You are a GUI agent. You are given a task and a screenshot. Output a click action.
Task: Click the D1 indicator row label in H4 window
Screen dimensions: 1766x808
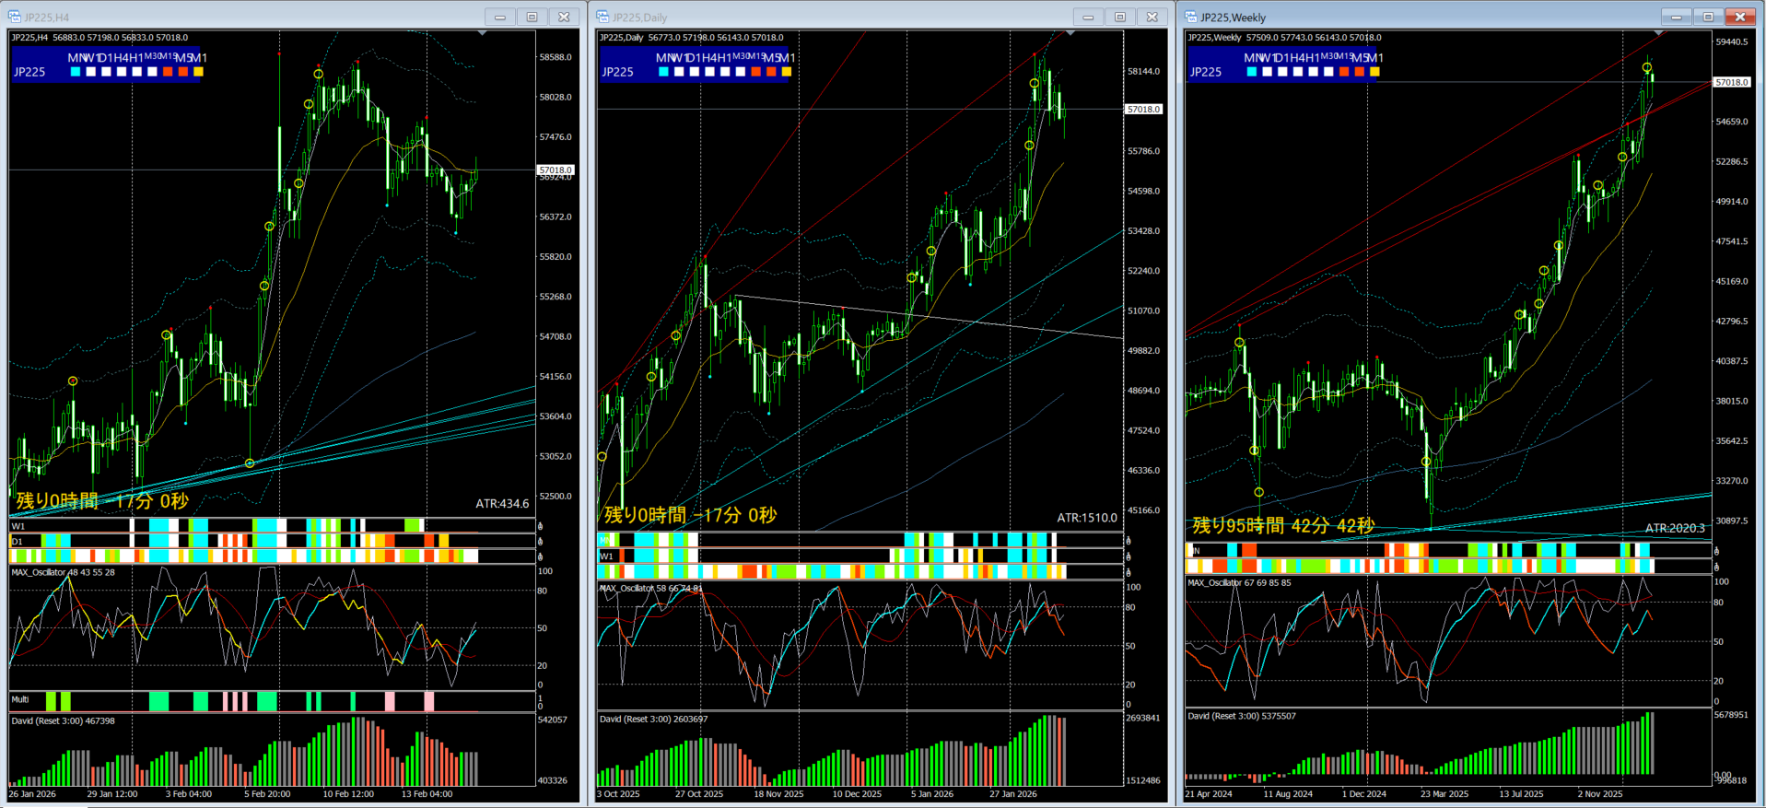tap(18, 541)
